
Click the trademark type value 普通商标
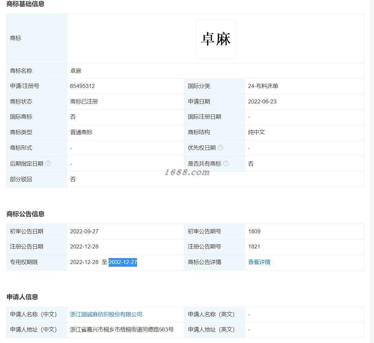81,132
